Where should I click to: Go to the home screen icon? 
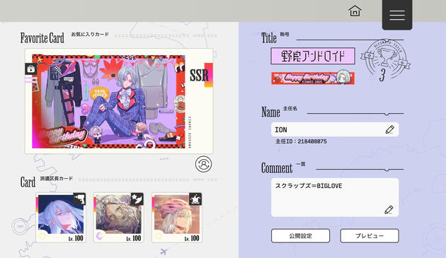[x=355, y=11]
